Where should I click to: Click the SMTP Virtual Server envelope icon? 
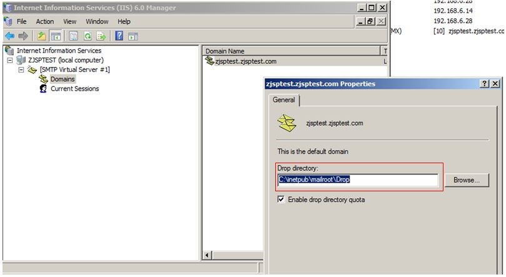[33, 69]
